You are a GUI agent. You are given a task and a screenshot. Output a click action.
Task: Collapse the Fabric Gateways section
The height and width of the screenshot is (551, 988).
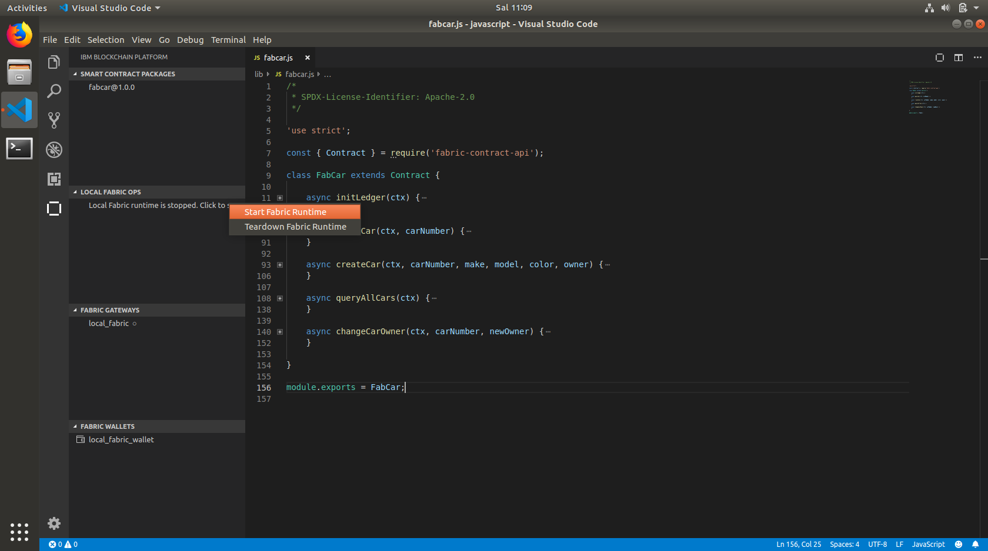(x=156, y=310)
